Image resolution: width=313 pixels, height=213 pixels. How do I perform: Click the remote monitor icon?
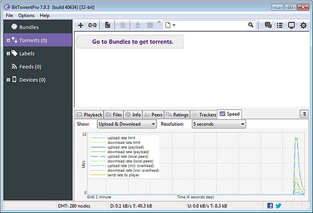tap(291, 26)
